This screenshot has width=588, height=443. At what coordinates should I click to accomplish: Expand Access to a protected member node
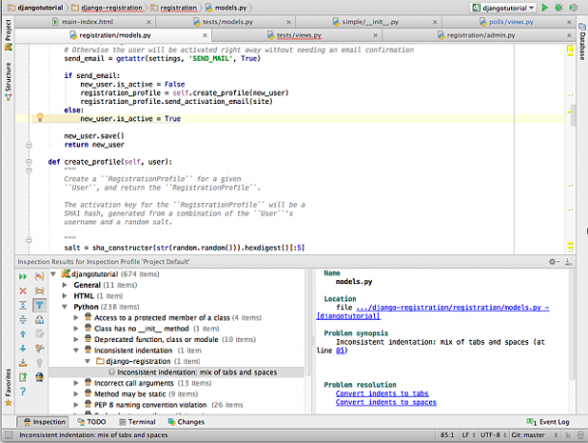pos(76,318)
